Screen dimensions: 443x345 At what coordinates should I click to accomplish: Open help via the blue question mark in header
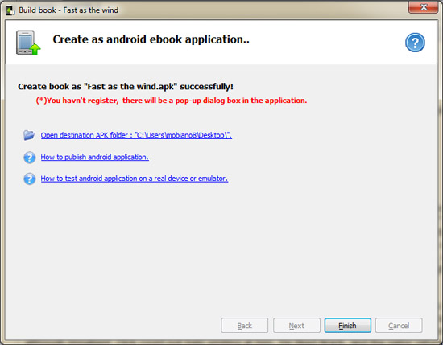coord(415,43)
